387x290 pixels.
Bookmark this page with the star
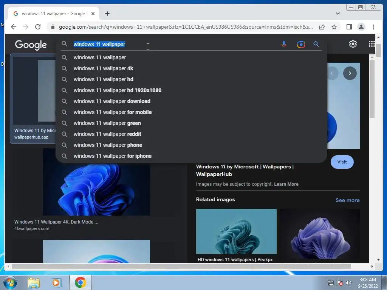[334, 27]
